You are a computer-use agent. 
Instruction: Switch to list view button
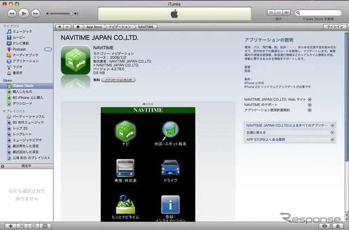(x=271, y=13)
